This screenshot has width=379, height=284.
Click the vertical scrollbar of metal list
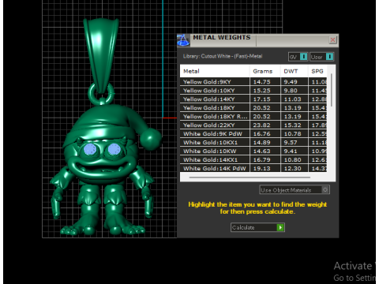[331, 90]
